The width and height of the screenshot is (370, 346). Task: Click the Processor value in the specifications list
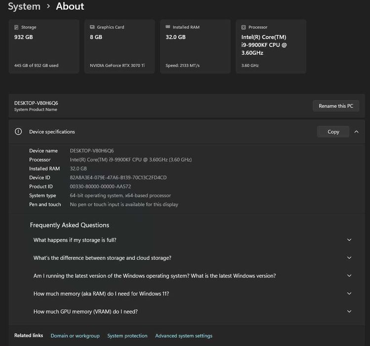click(x=131, y=160)
